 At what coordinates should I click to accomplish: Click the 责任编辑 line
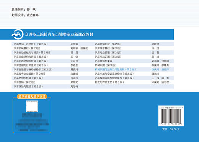pos(24,9)
